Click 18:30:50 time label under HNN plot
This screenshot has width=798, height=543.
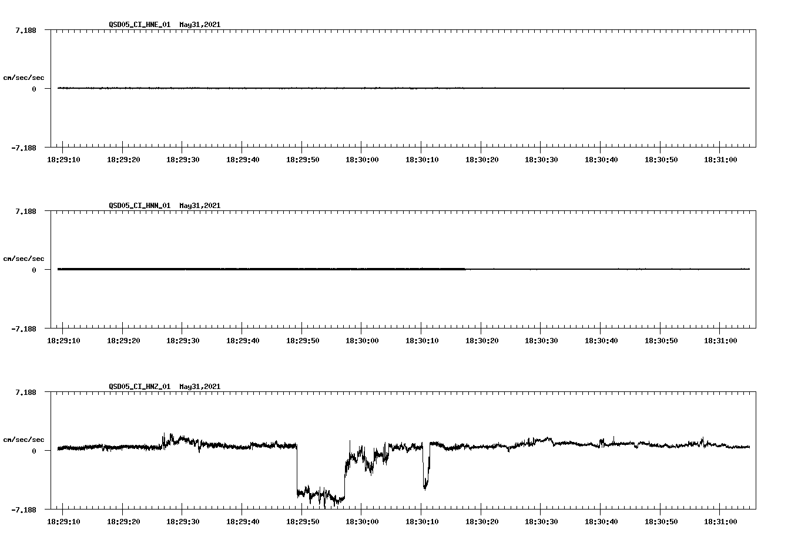(x=660, y=341)
